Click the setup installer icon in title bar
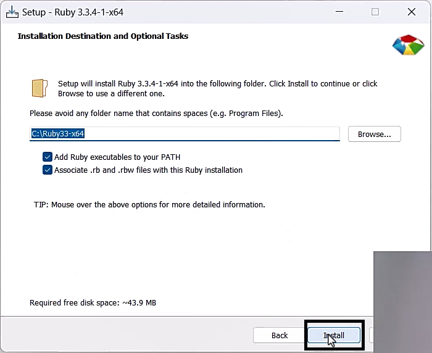This screenshot has width=432, height=353. (11, 12)
